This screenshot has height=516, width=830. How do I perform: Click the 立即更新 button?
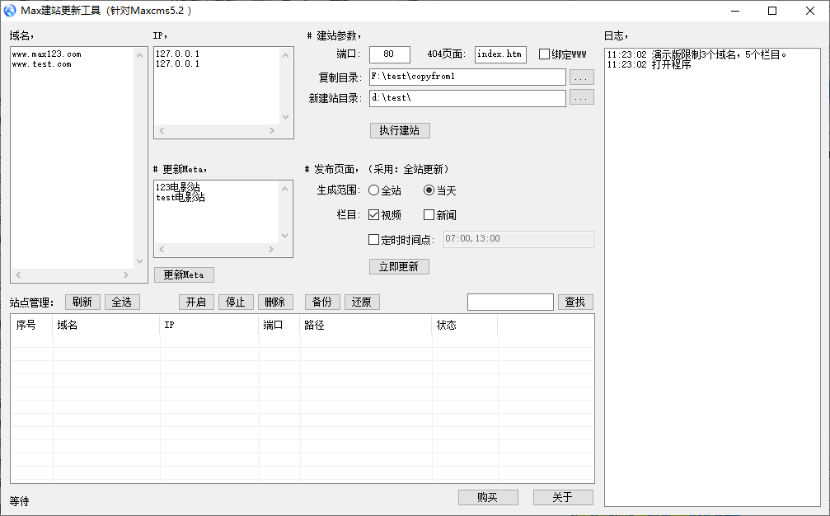click(x=399, y=266)
